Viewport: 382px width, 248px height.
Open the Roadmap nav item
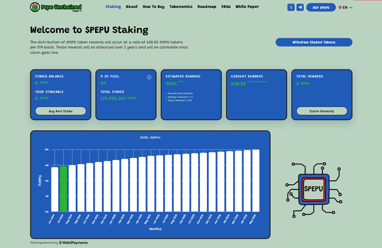(207, 7)
